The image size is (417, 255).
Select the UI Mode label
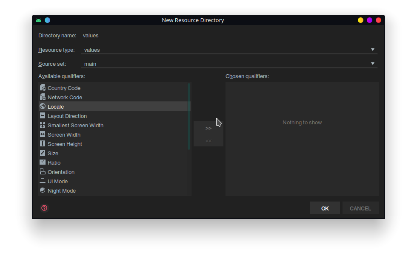pyautogui.click(x=57, y=181)
